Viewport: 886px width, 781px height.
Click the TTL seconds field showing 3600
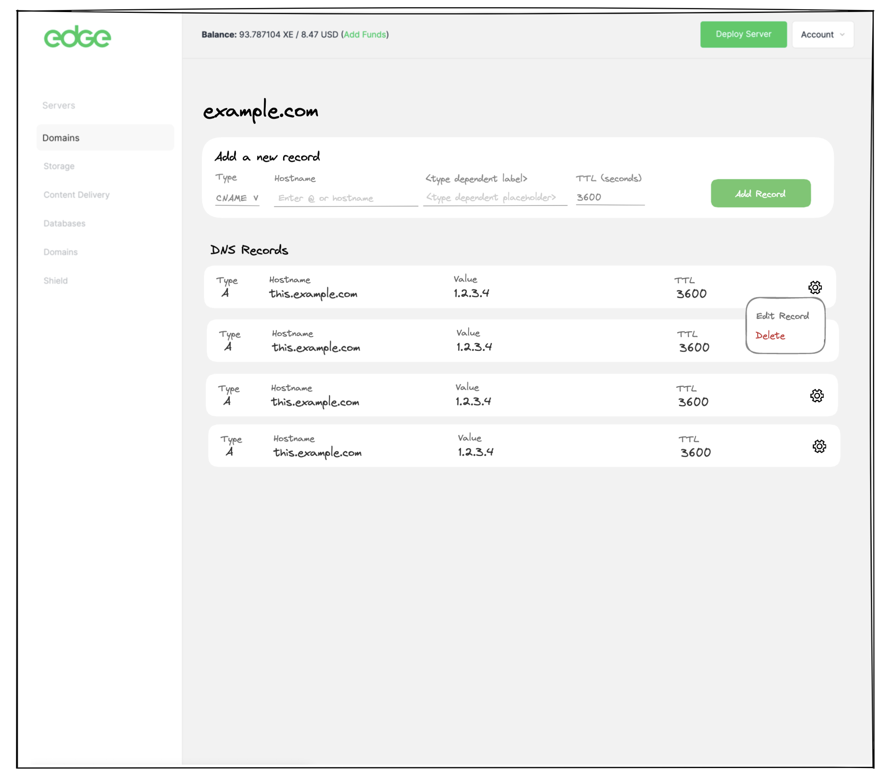(609, 197)
